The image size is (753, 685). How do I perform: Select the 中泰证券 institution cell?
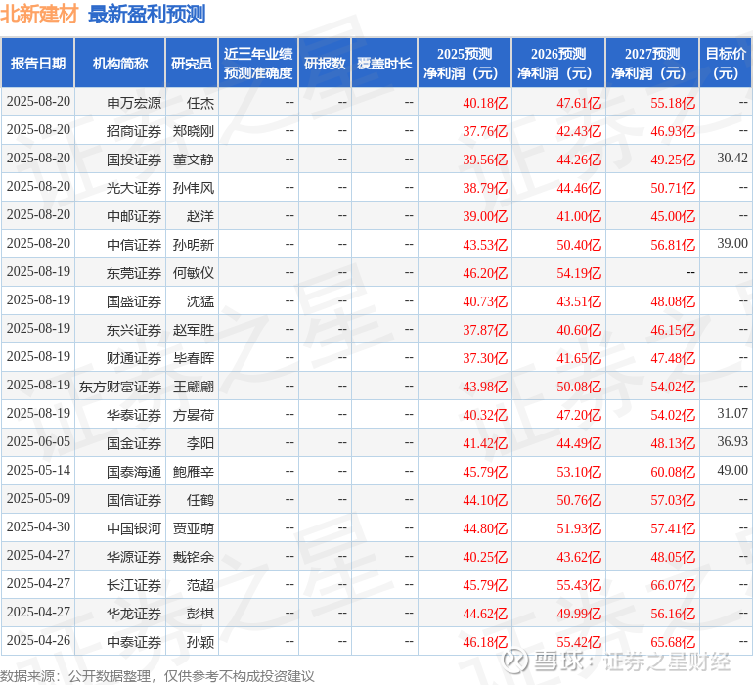pos(120,641)
